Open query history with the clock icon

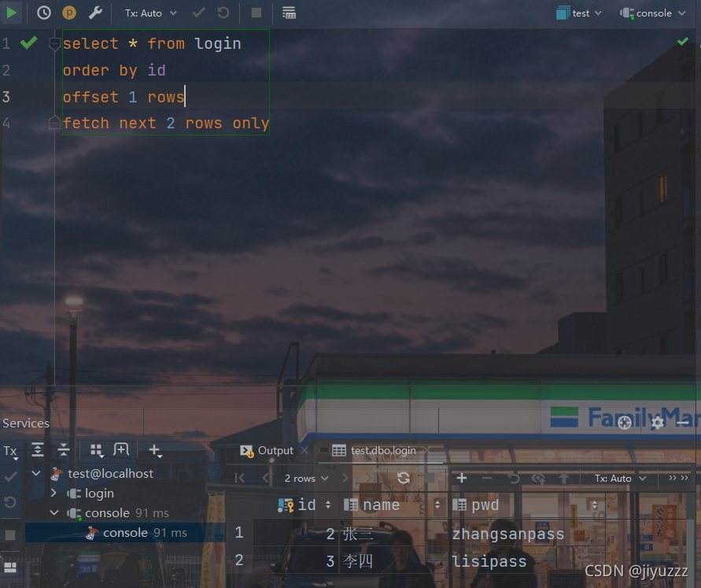coord(43,13)
